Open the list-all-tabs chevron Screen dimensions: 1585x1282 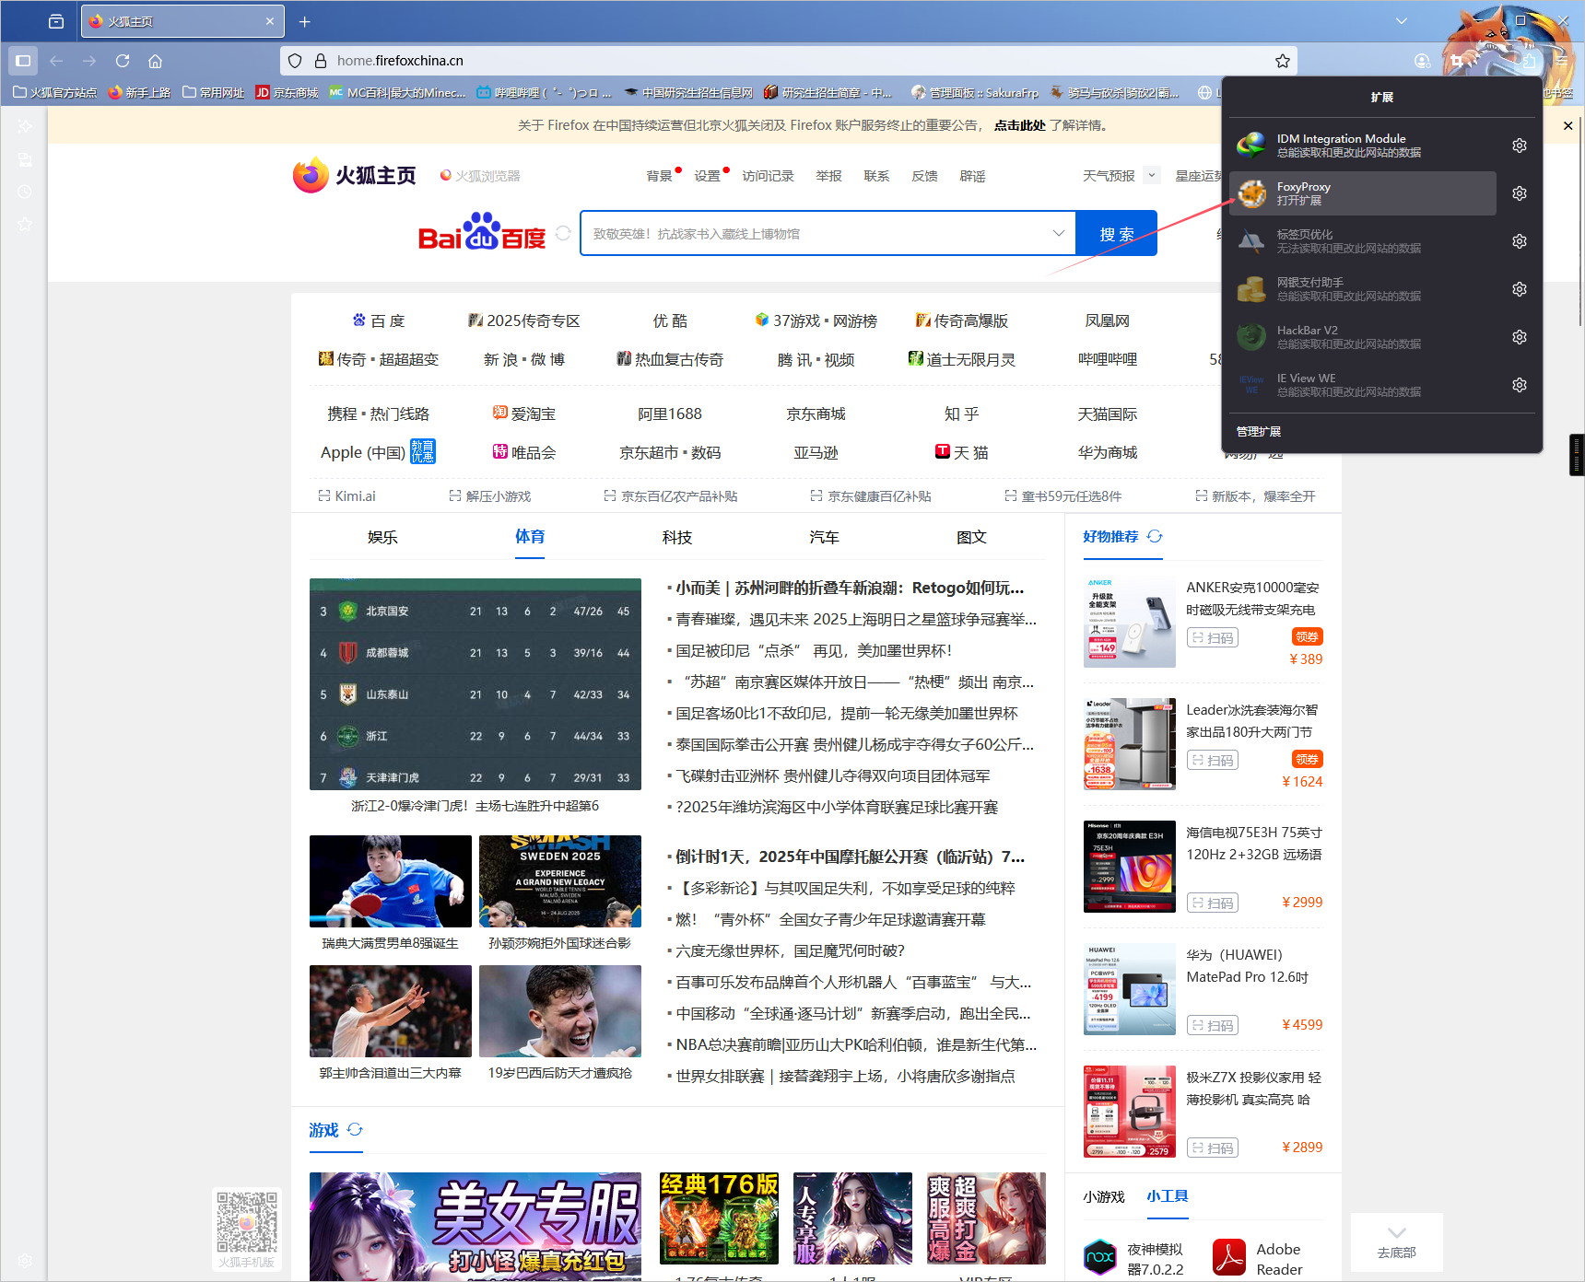pos(1401,21)
